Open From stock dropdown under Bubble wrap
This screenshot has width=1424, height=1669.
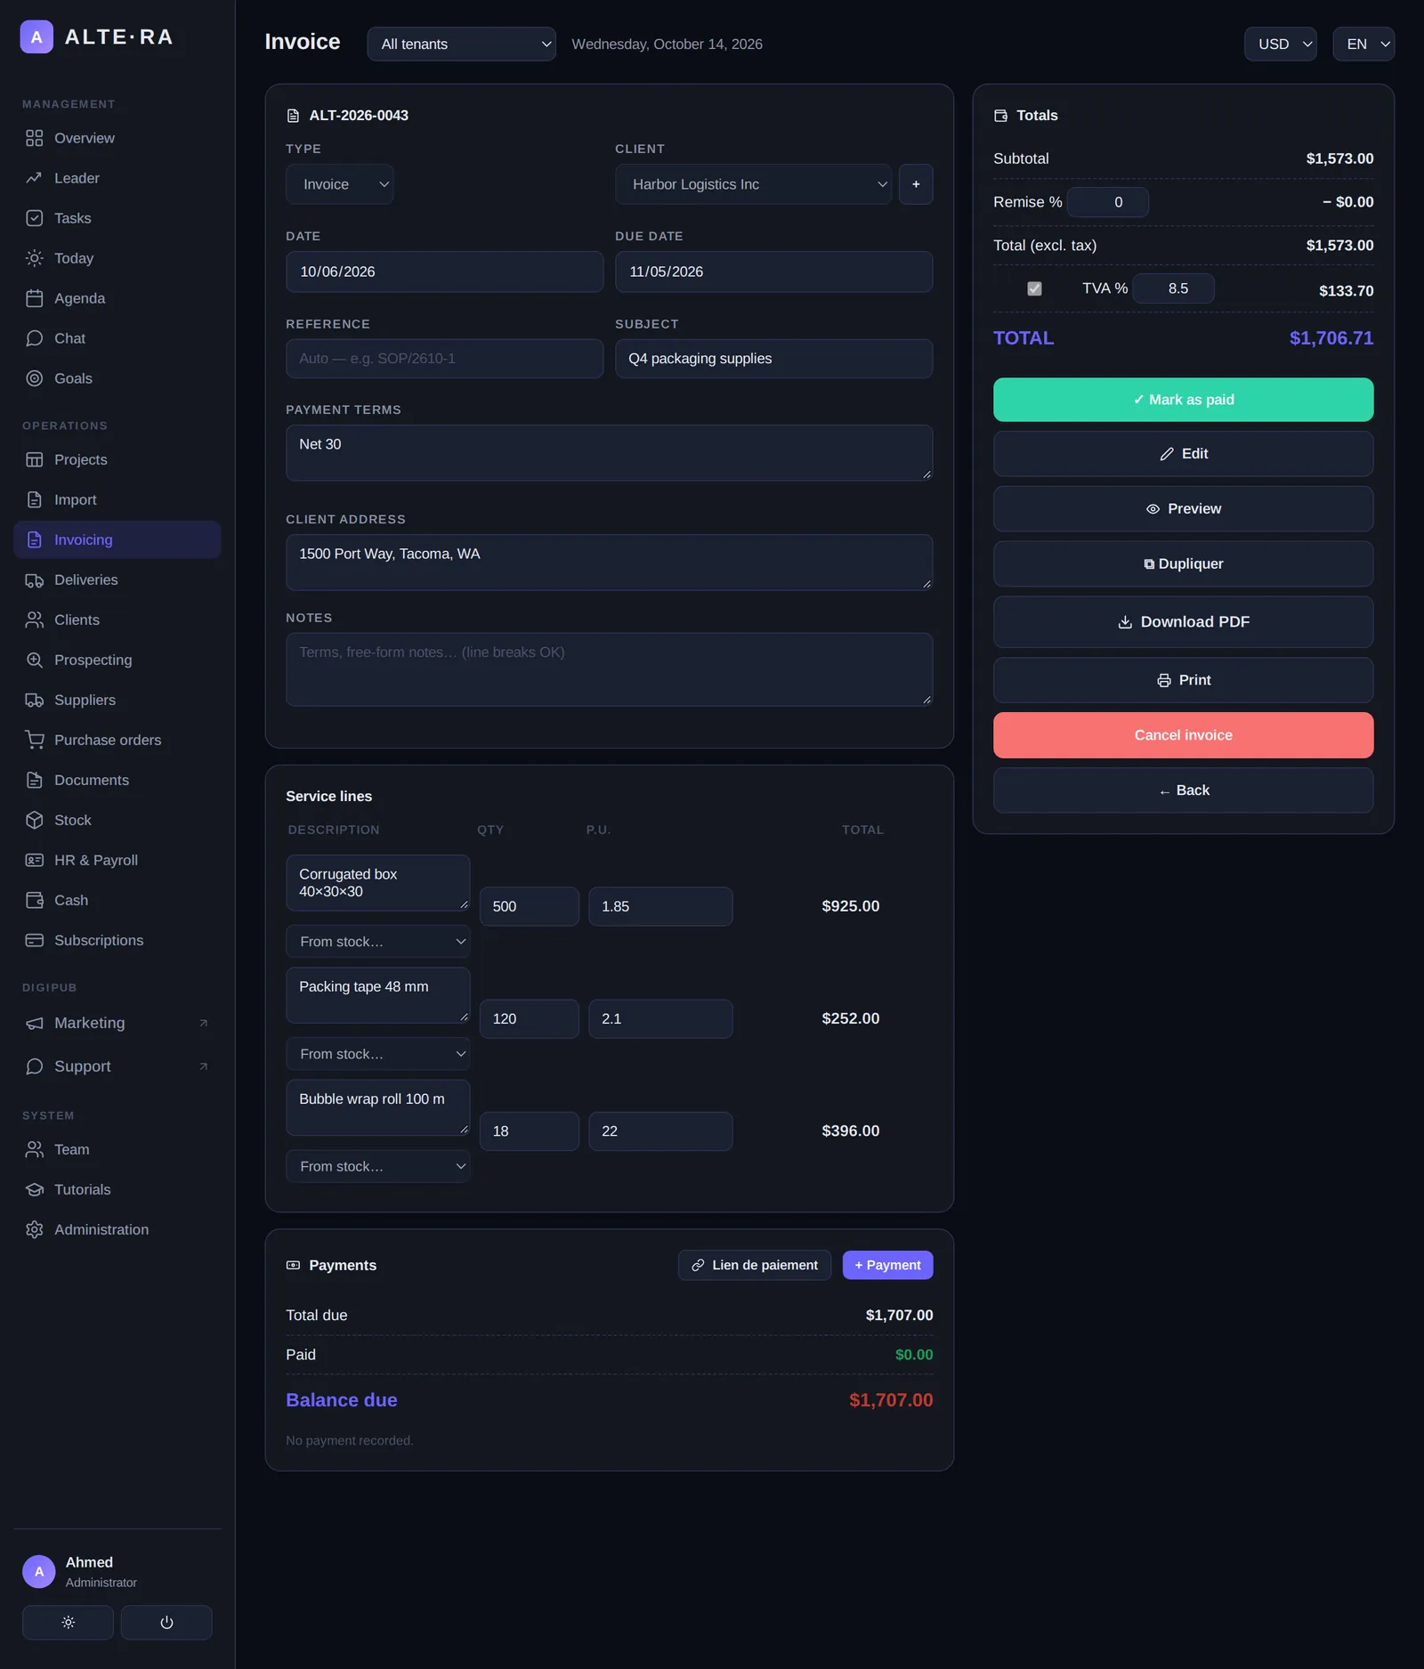click(378, 1166)
